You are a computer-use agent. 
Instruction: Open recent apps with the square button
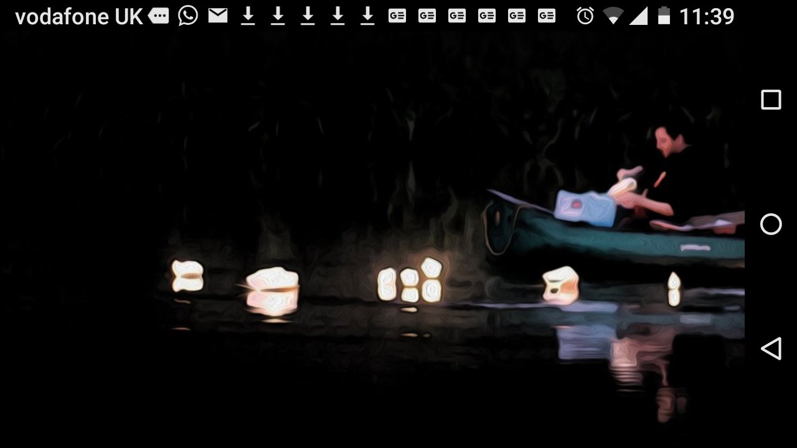(771, 100)
